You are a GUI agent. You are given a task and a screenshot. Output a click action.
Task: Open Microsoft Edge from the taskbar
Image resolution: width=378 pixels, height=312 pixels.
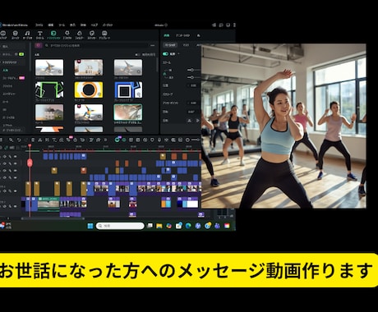point(188,226)
